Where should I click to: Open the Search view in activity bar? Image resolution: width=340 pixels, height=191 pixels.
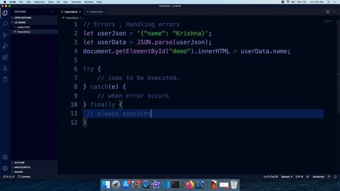[5, 24]
